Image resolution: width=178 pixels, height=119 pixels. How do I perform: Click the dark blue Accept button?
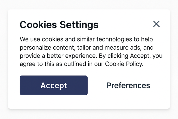54,85
